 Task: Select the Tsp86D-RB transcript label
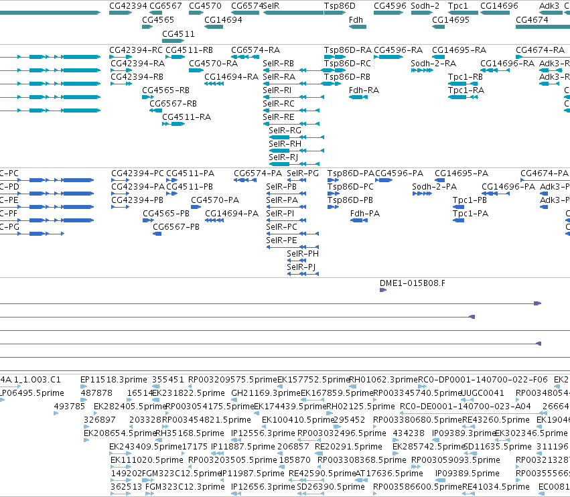pos(347,77)
